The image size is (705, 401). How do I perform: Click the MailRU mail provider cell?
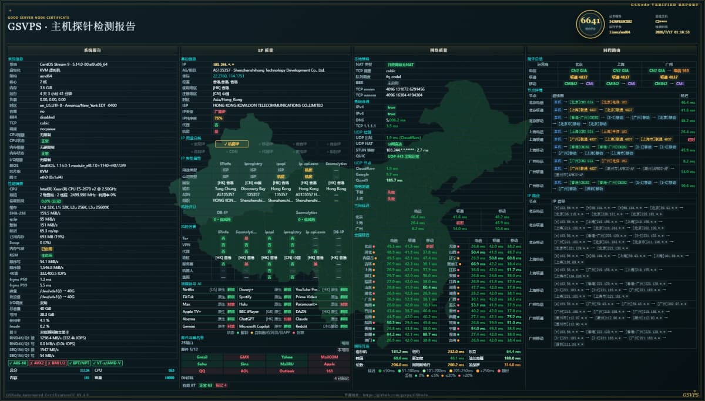tap(287, 364)
